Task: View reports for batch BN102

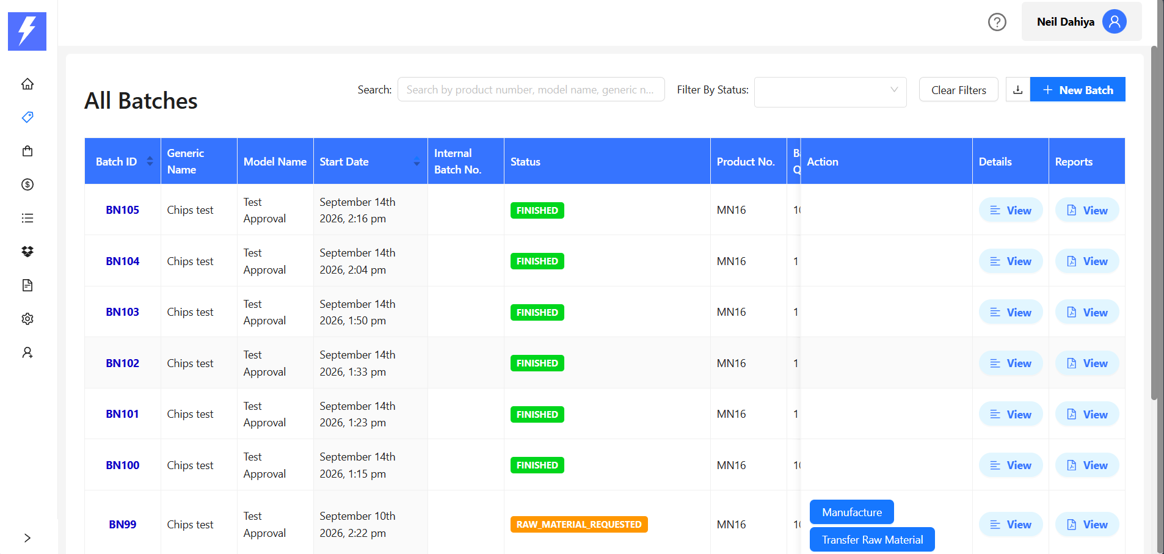Action: pyautogui.click(x=1087, y=363)
